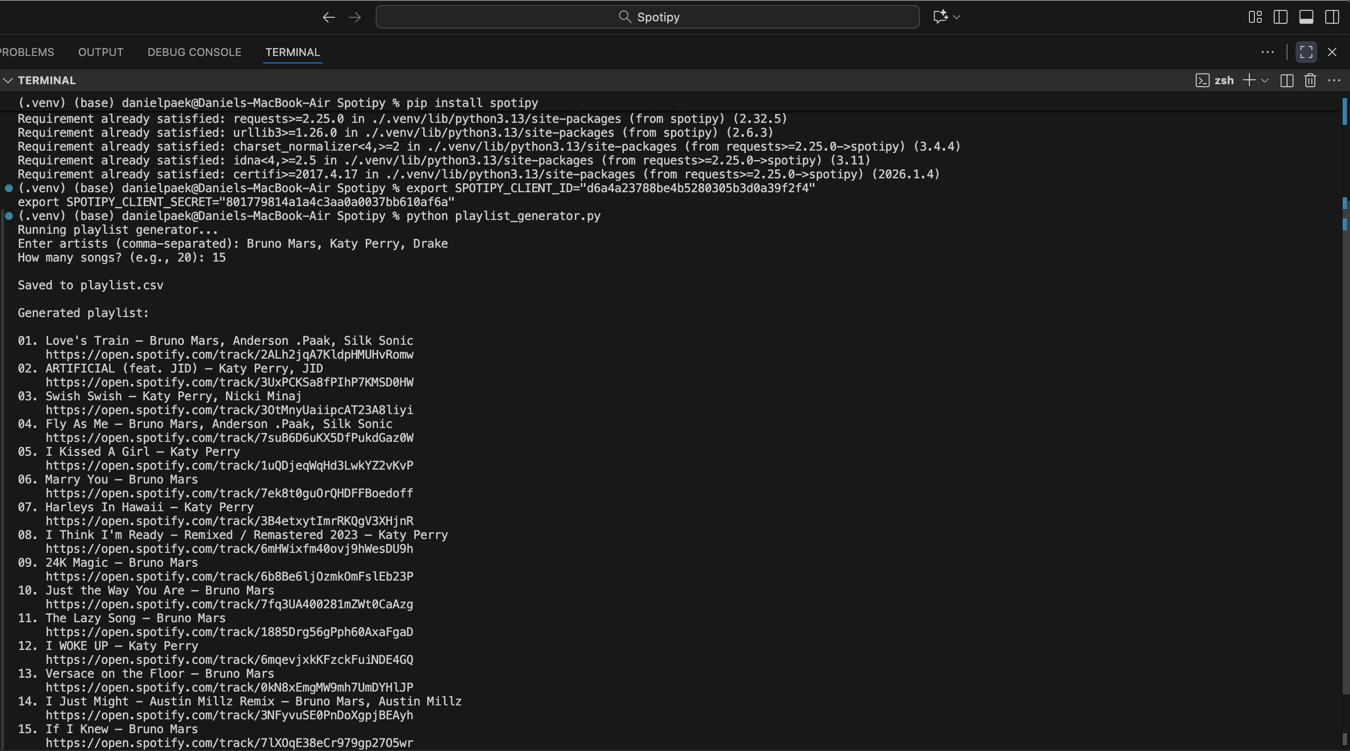This screenshot has height=751, width=1350.
Task: Switch to the DEBUG CONSOLE tab
Action: point(194,52)
